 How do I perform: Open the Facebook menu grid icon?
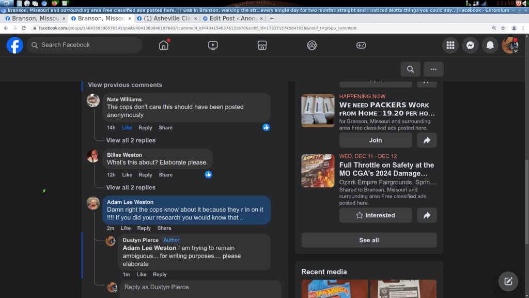point(450,46)
